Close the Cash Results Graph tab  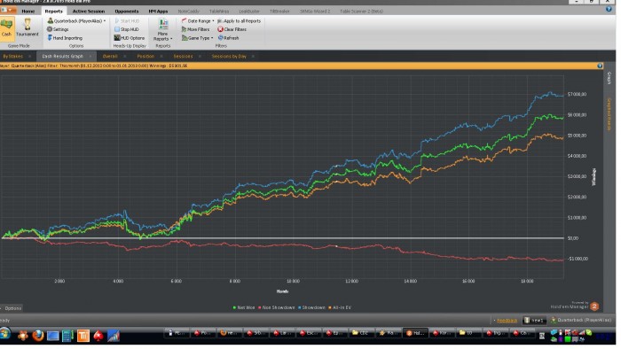[90, 56]
